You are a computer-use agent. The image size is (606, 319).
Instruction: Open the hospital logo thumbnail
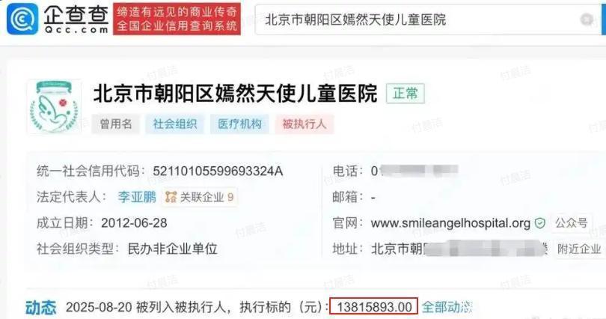tap(55, 107)
